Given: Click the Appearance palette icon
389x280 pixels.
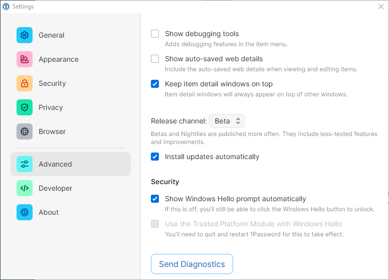Looking at the screenshot, I should (25, 59).
